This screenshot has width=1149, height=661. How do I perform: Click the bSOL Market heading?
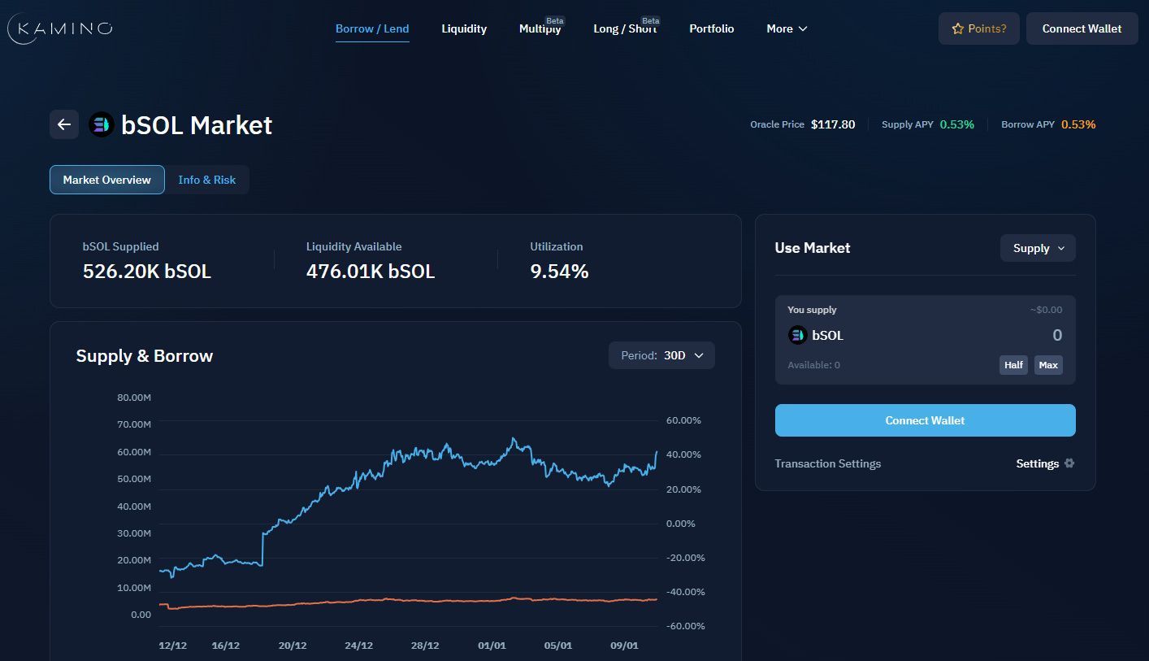(x=197, y=124)
